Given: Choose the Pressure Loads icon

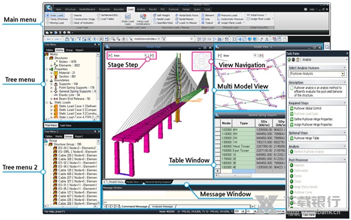Looking at the screenshot, I should click(219, 15).
